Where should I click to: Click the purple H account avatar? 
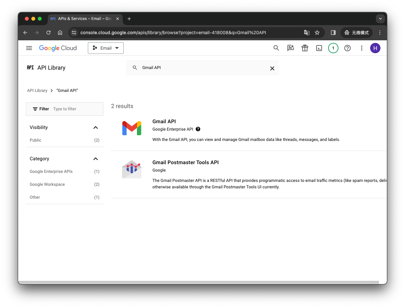pyautogui.click(x=375, y=48)
